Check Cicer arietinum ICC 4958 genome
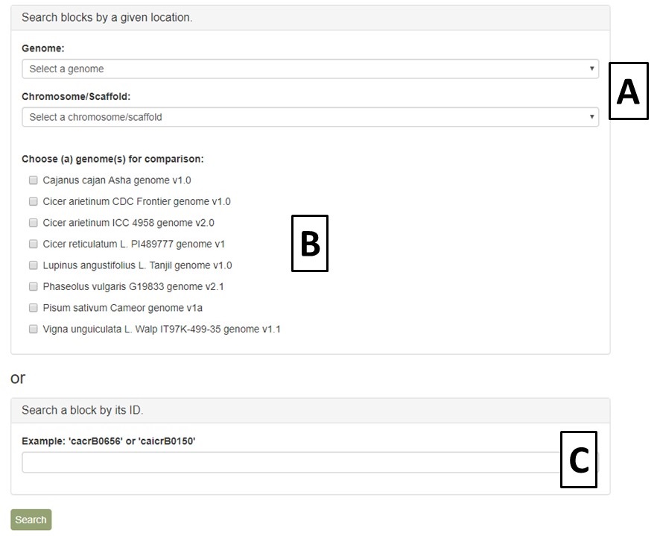The height and width of the screenshot is (536, 660). coord(34,222)
